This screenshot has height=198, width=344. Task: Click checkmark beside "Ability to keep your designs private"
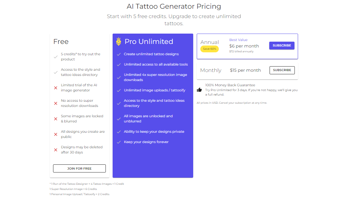click(x=119, y=131)
